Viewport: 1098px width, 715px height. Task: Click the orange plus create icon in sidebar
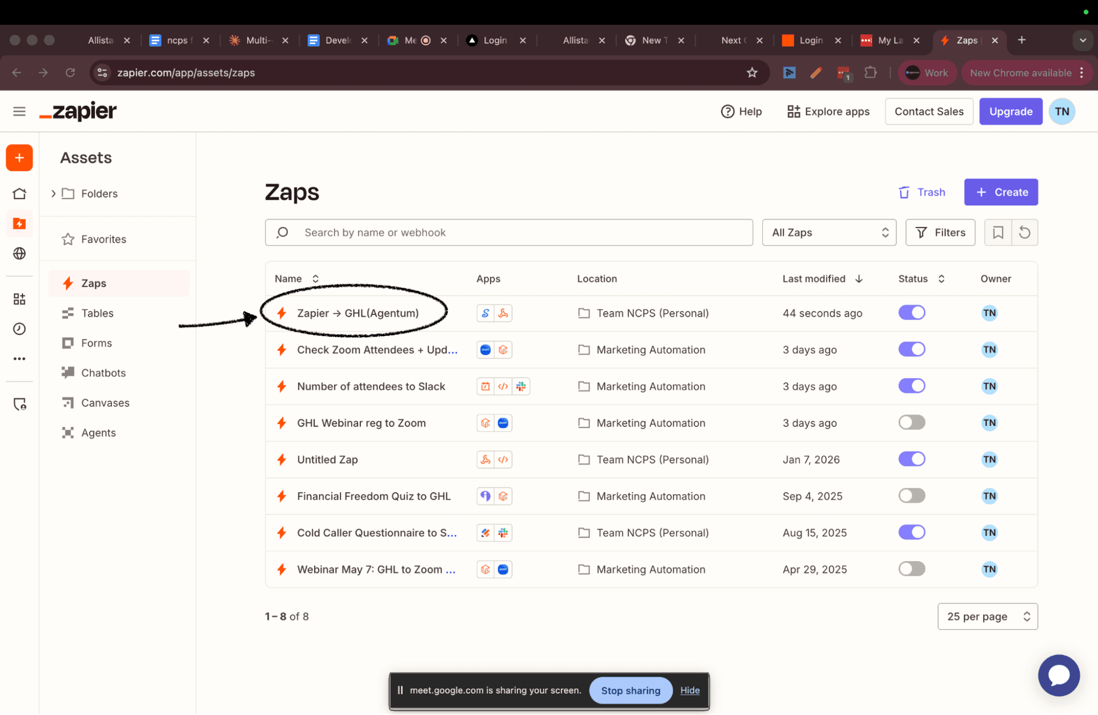pyautogui.click(x=19, y=158)
